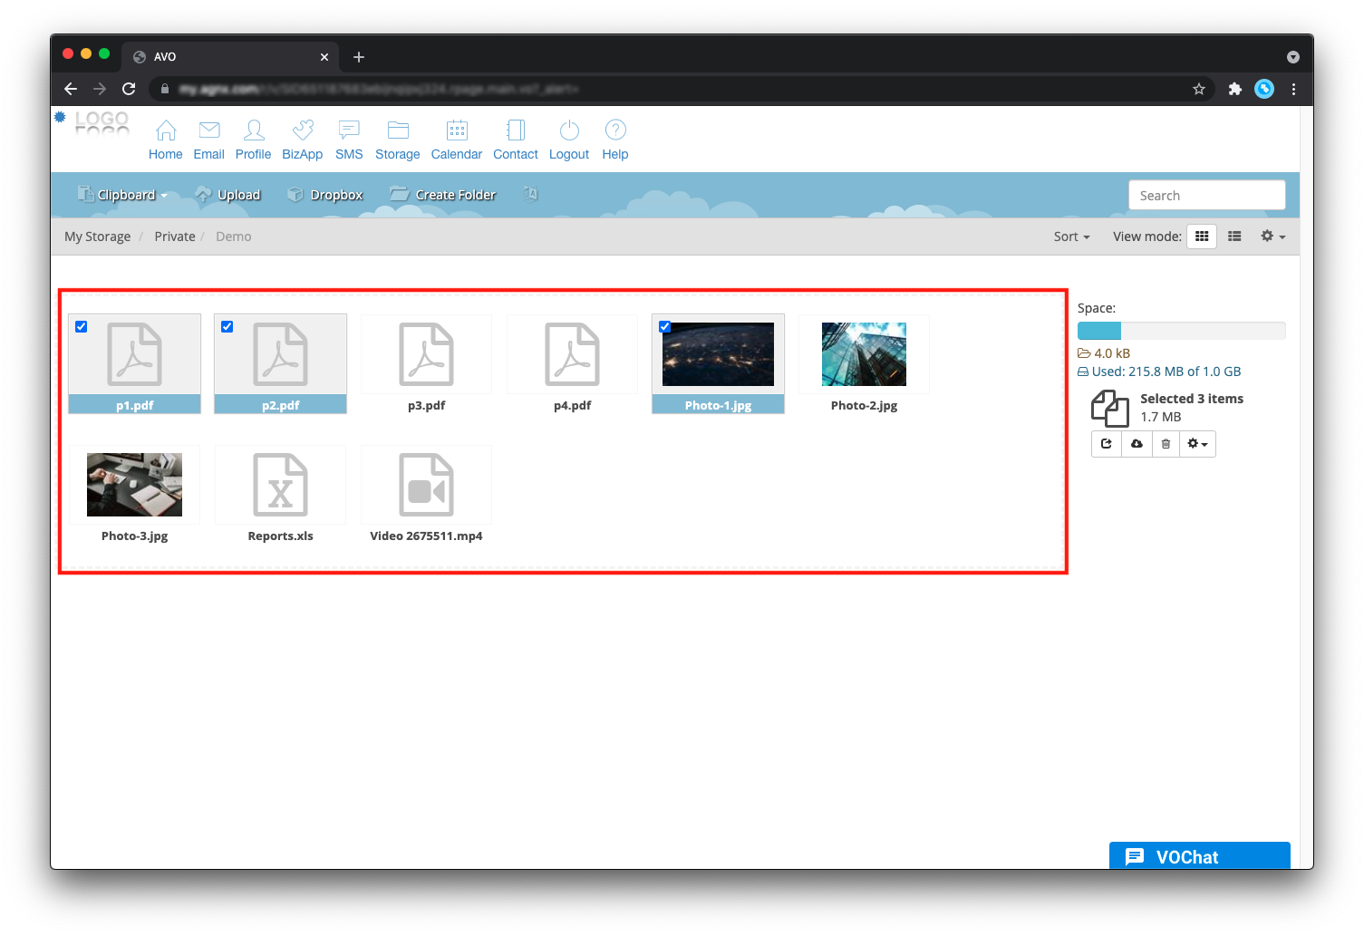Open the Sort dropdown menu
Screen dimensions: 1364x936
(x=1071, y=236)
